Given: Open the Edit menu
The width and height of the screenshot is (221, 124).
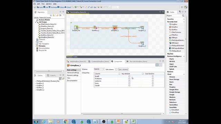Looking at the screenshot, I should click(38, 4).
